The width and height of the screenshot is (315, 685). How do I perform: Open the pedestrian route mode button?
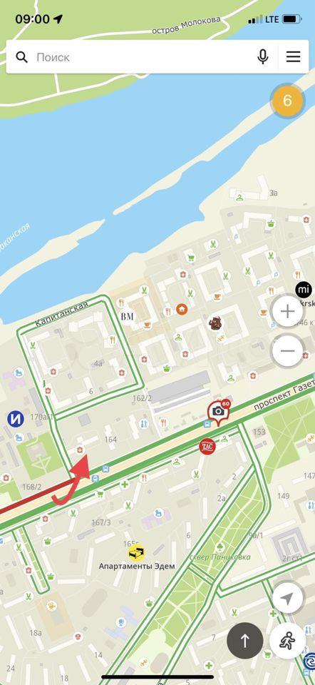point(287,641)
